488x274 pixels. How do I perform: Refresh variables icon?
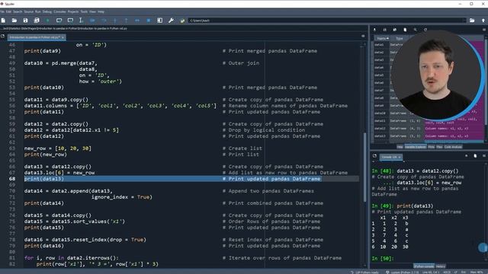[x=425, y=30]
